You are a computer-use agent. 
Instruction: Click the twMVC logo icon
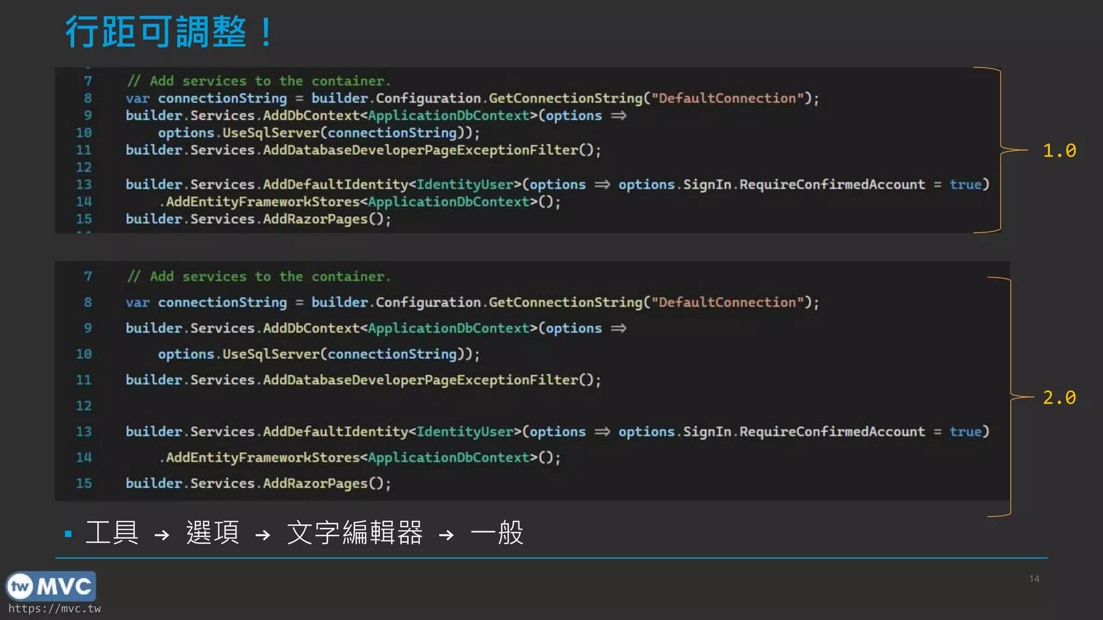(51, 586)
